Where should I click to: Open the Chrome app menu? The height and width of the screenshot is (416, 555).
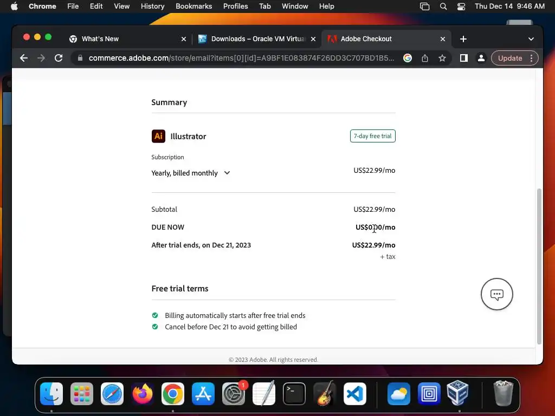tap(42, 6)
